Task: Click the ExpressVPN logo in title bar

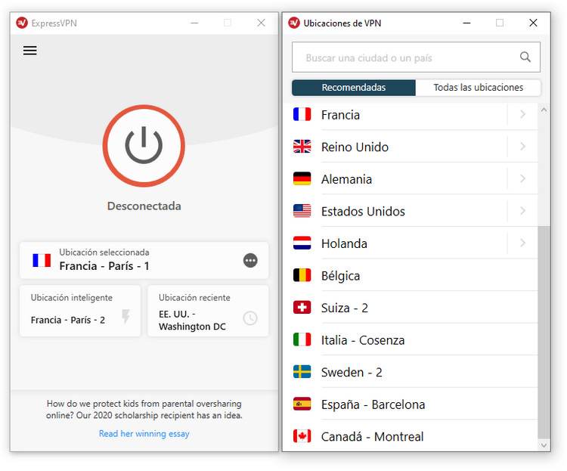Action: (x=22, y=23)
